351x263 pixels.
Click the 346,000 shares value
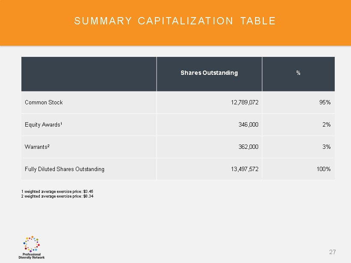pyautogui.click(x=248, y=125)
